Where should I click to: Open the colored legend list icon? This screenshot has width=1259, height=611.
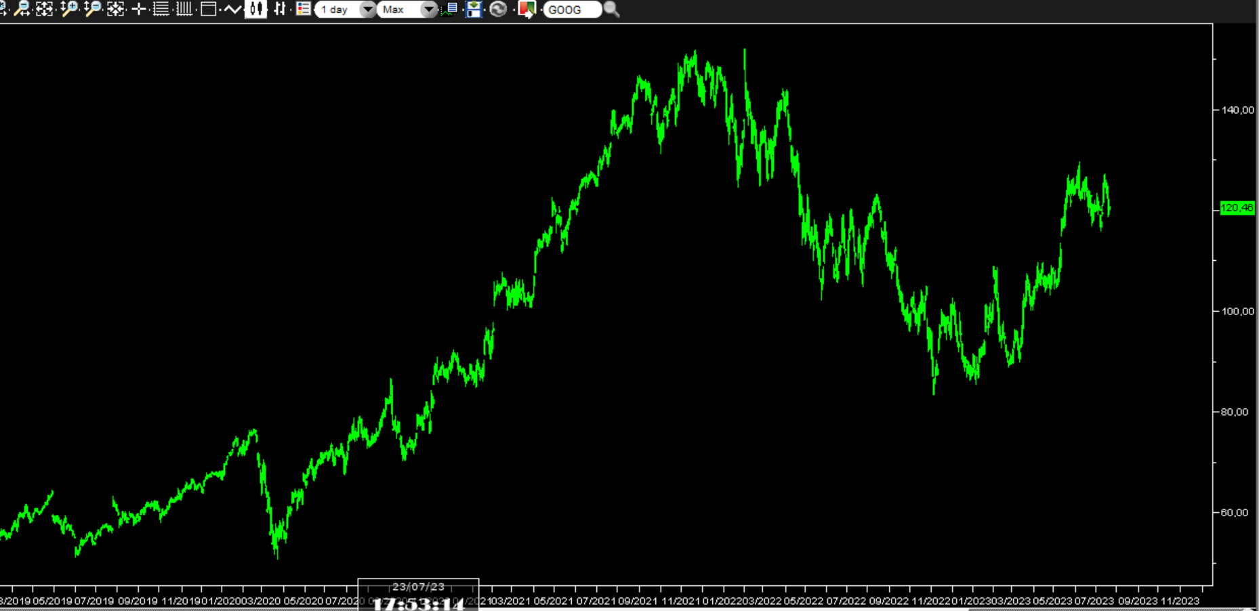pyautogui.click(x=303, y=9)
